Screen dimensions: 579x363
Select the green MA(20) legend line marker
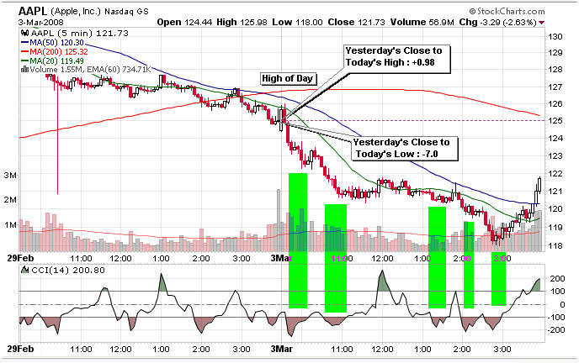[x=24, y=61]
